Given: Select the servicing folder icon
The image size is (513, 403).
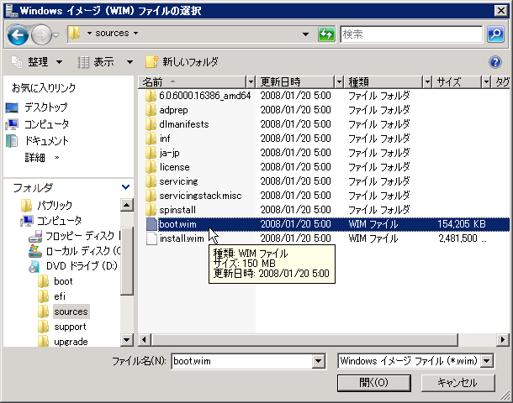Looking at the screenshot, I should point(151,181).
